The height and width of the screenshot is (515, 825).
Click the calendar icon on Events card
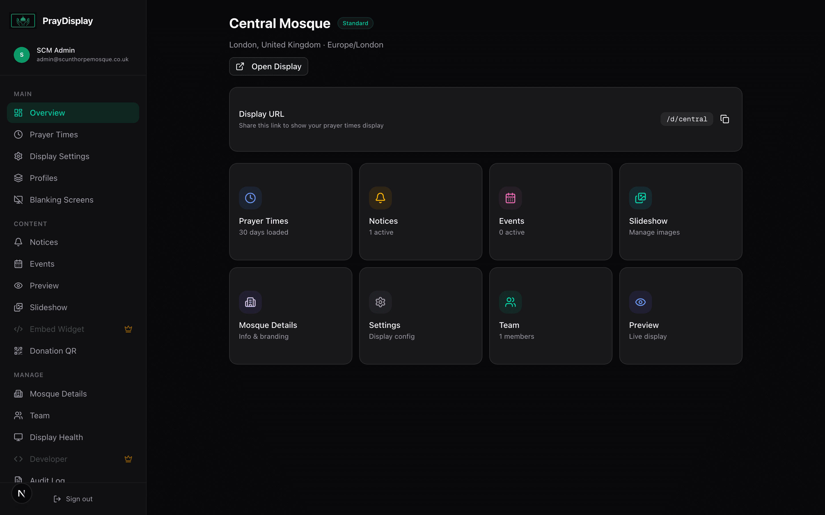click(x=510, y=198)
